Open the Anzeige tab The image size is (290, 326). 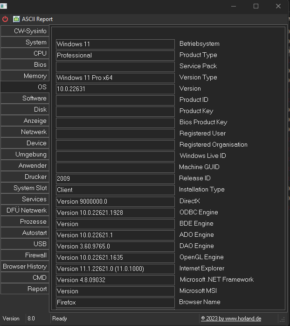tap(25, 120)
